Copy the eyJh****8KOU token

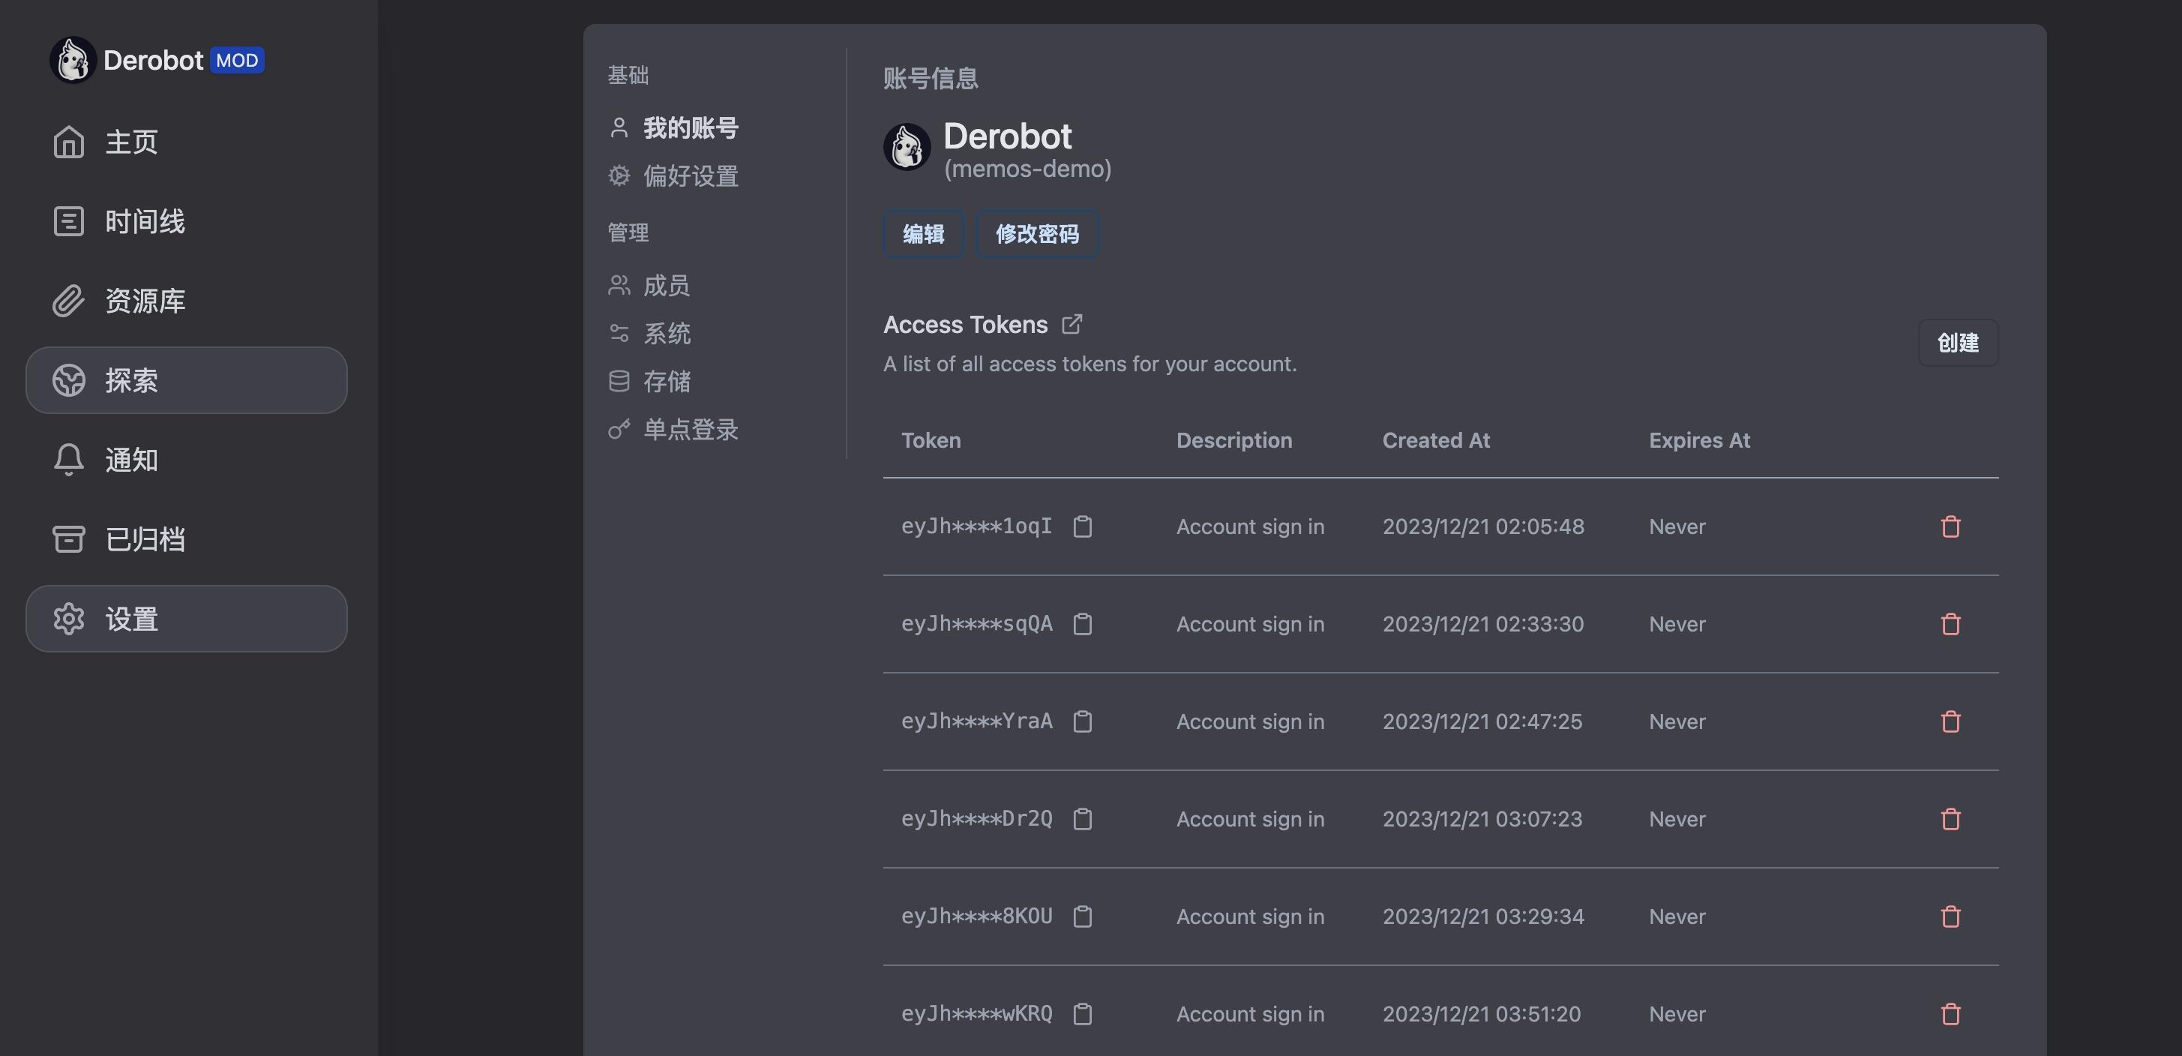point(1082,916)
